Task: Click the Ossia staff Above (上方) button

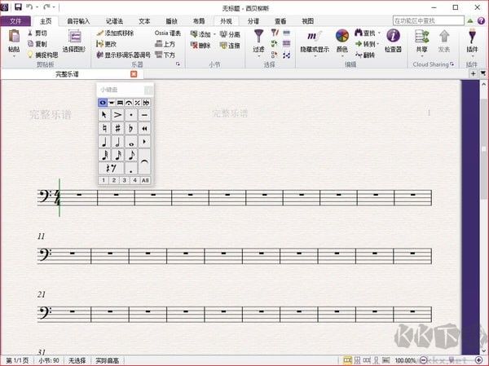Action: point(164,44)
